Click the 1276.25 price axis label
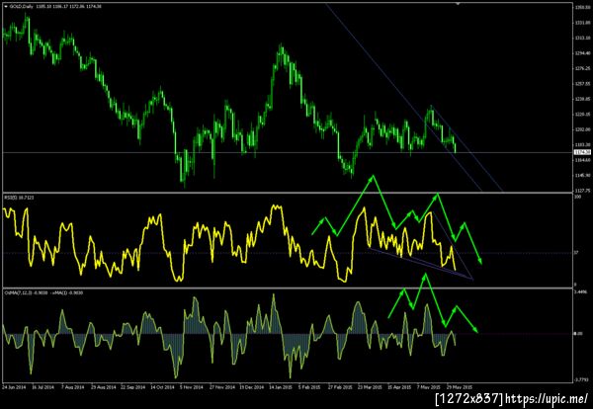 582,68
